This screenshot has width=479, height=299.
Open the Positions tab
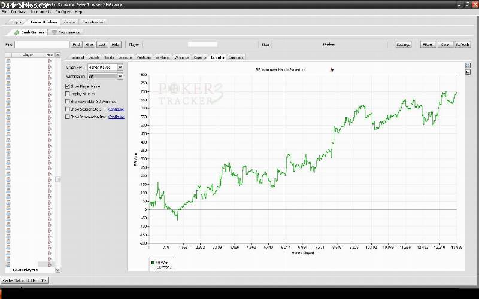(144, 57)
